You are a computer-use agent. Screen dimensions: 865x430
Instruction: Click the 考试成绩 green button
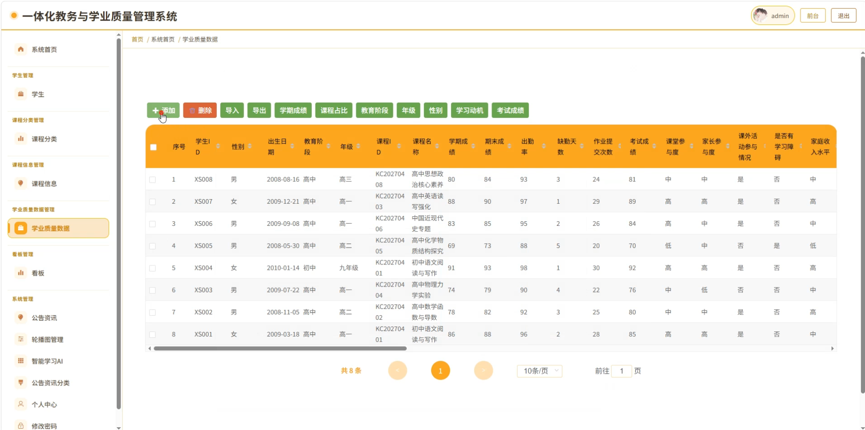510,110
